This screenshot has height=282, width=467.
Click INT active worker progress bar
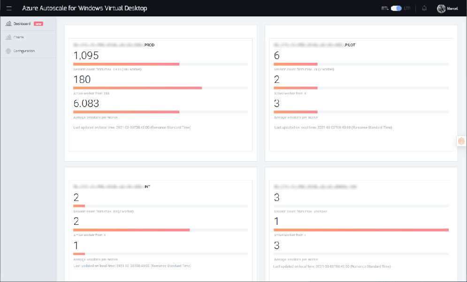point(161,230)
